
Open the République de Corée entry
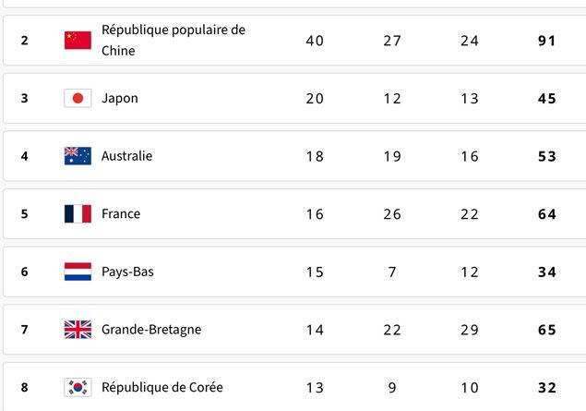(162, 387)
